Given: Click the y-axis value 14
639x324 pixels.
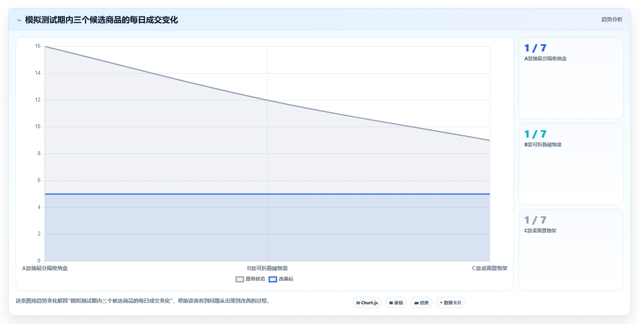Looking at the screenshot, I should click(x=38, y=73).
